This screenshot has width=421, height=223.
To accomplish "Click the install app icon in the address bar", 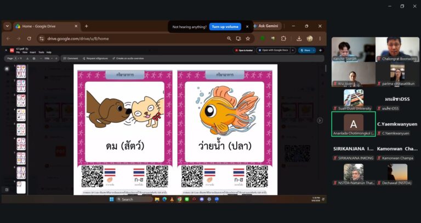I will click(238, 39).
